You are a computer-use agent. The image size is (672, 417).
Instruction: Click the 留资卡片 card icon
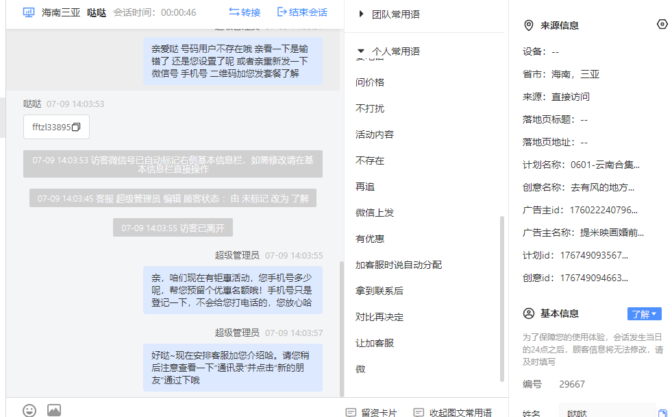click(351, 412)
